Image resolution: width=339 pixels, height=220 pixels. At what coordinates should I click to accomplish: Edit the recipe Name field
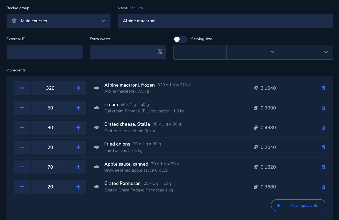click(225, 21)
